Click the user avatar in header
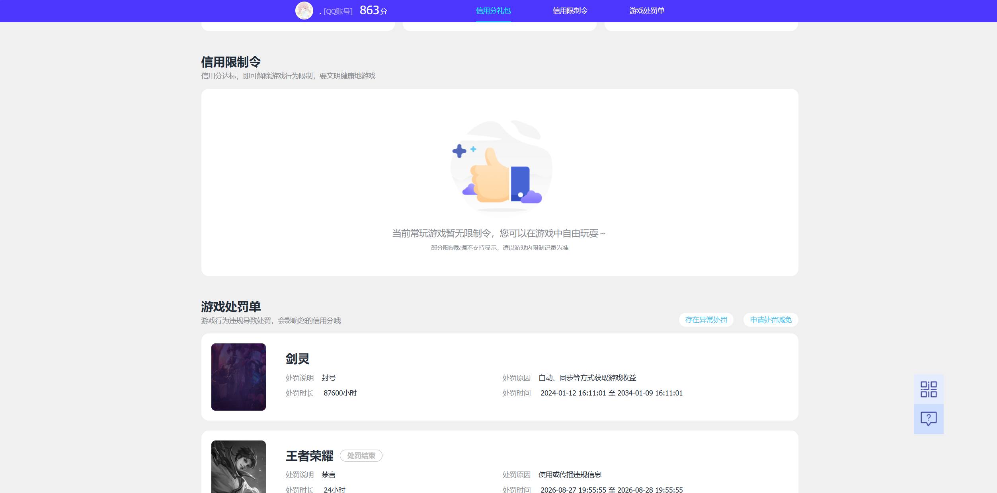This screenshot has height=493, width=997. coord(304,11)
